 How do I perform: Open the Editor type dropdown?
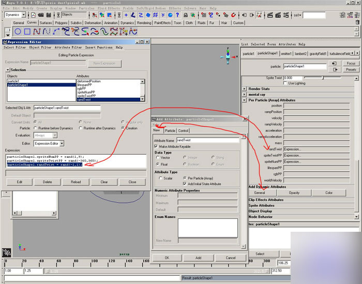tap(62, 143)
